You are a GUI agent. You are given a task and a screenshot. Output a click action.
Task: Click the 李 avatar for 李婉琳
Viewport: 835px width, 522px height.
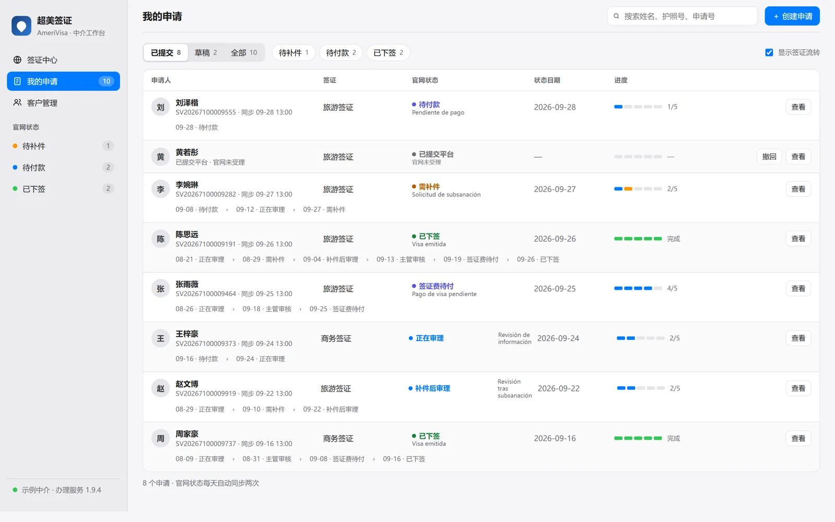(x=160, y=189)
